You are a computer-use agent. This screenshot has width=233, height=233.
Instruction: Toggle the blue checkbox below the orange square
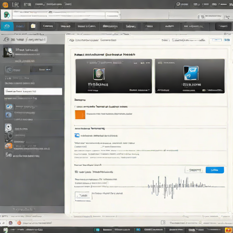pyautogui.click(x=77, y=135)
